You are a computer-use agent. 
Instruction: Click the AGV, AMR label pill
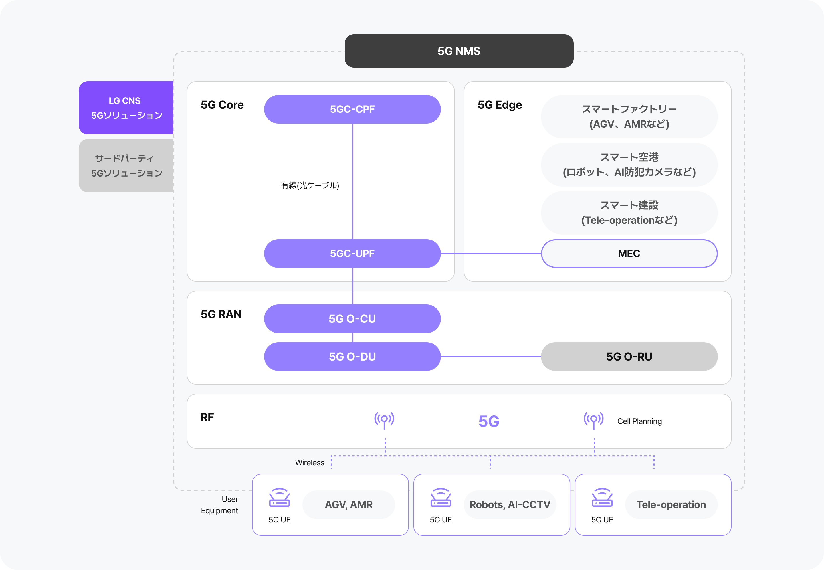[x=348, y=505]
